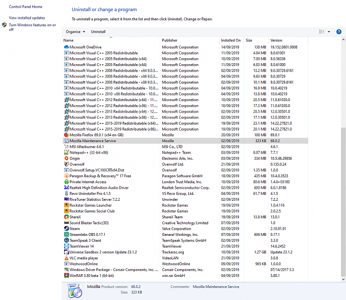Sort programs by Size column header
The width and height of the screenshot is (346, 300).
pos(256,40)
